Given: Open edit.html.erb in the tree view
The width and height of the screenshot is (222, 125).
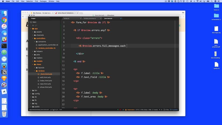Looking at the screenshot, I should [x=45, y=77].
